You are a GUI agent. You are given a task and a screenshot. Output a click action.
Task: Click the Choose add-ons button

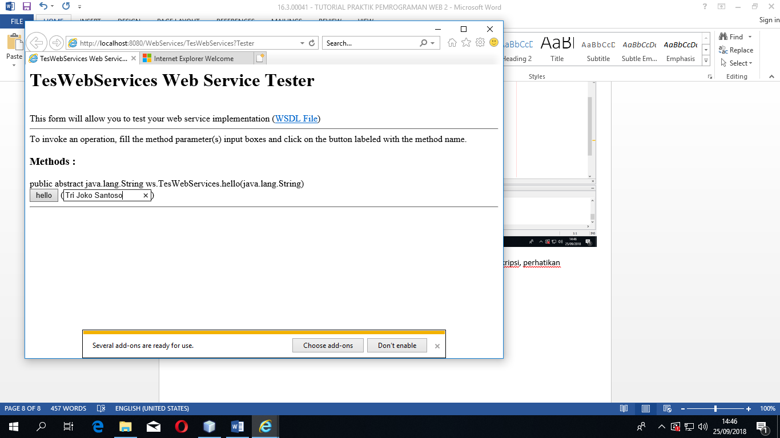328,346
